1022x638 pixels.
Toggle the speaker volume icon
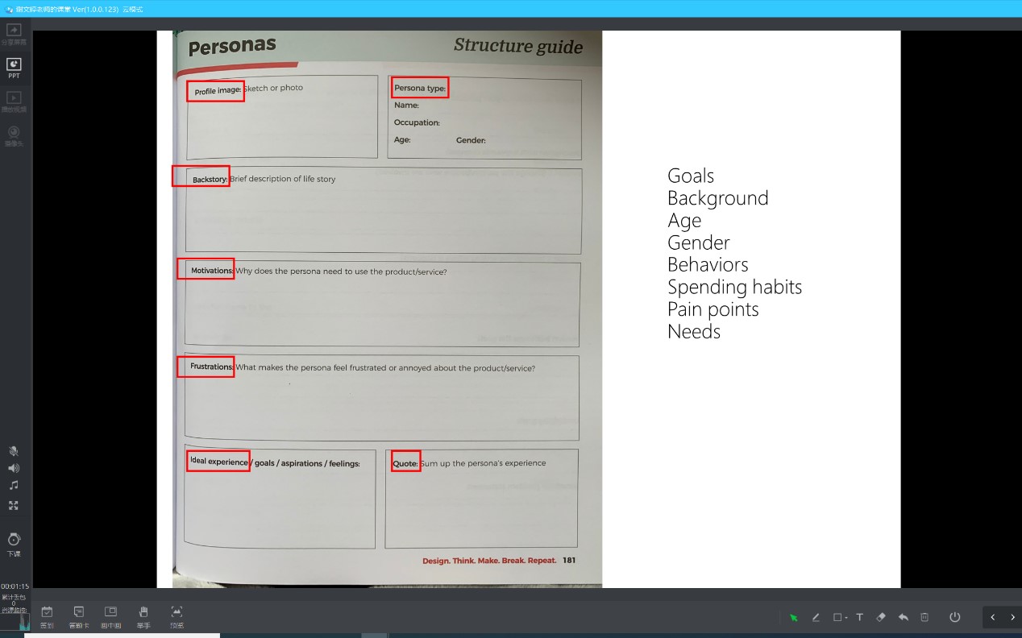14,468
